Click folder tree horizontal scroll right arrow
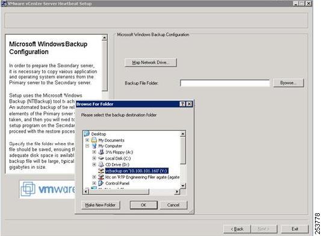 tap(177, 192)
